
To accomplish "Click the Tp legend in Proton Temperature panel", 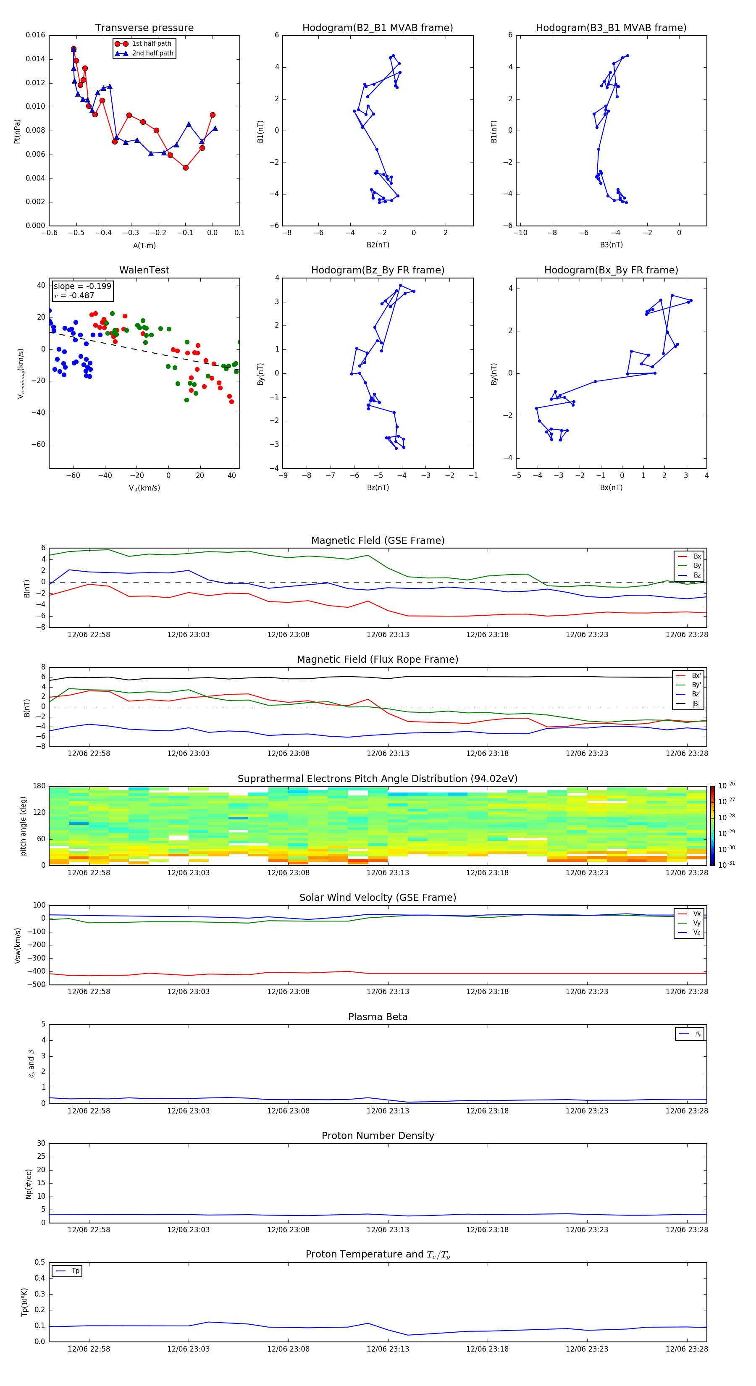I will point(67,1271).
